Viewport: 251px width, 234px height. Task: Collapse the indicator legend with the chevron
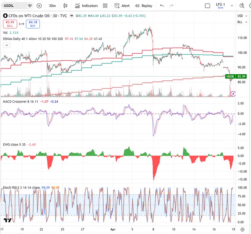7,45
